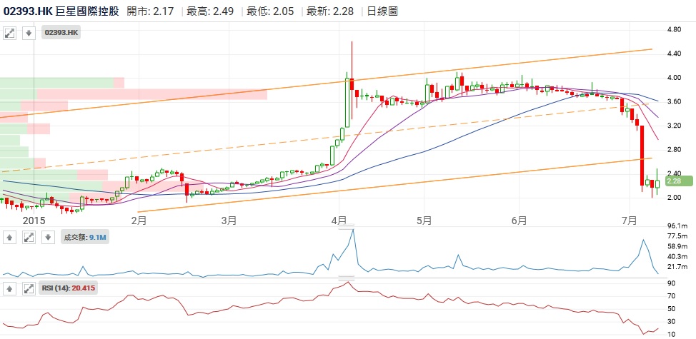Click the longest pink volume profile bar

[151, 94]
